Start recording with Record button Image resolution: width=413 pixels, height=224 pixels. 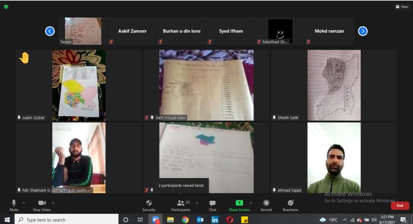pyautogui.click(x=266, y=204)
